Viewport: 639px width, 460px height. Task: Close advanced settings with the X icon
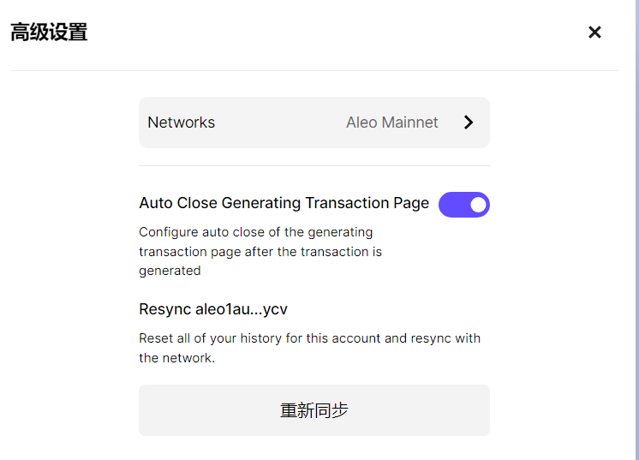(x=594, y=33)
